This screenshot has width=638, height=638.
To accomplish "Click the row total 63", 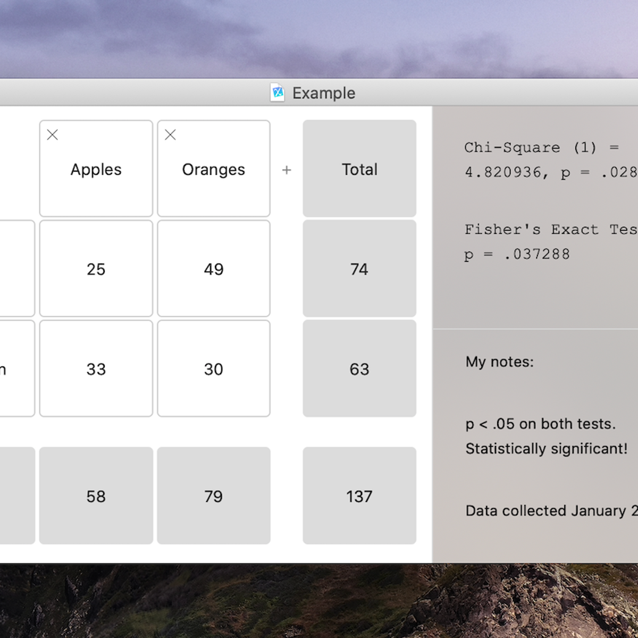I will [x=359, y=368].
